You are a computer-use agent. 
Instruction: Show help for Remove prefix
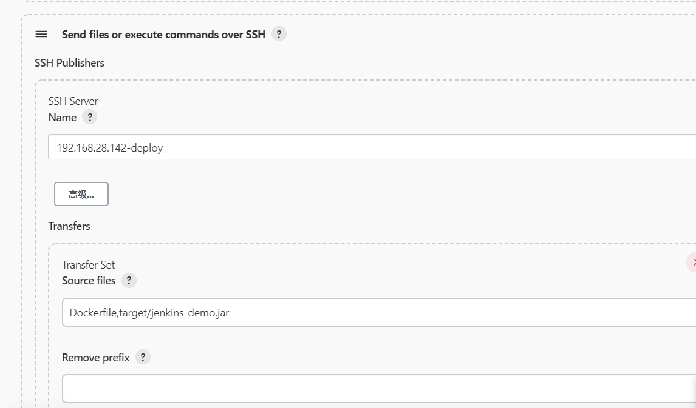click(x=143, y=357)
